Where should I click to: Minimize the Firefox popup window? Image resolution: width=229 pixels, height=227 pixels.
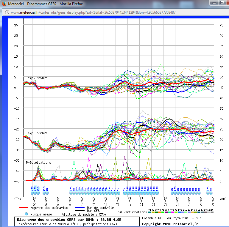(x=214, y=3)
